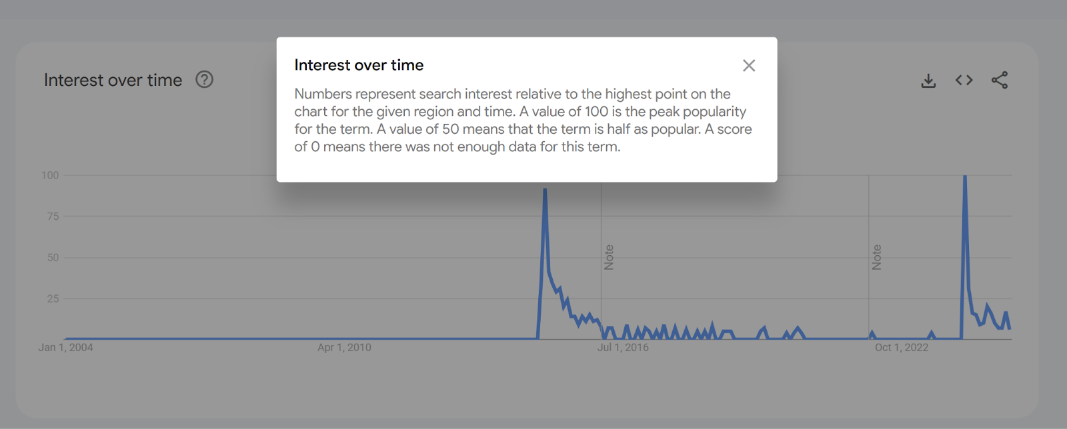Click the Jul 1, 2016 axis label
The height and width of the screenshot is (429, 1067).
tap(623, 347)
